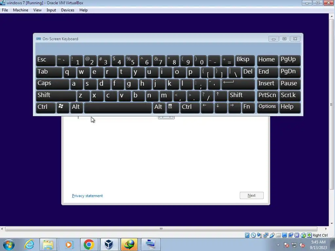Click the horizontal scrollbar thumb of VM window
This screenshot has width=335, height=251.
(x=161, y=229)
